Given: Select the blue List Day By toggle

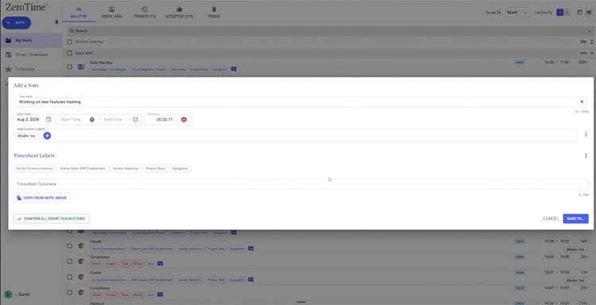Looking at the screenshot, I should pos(560,12).
